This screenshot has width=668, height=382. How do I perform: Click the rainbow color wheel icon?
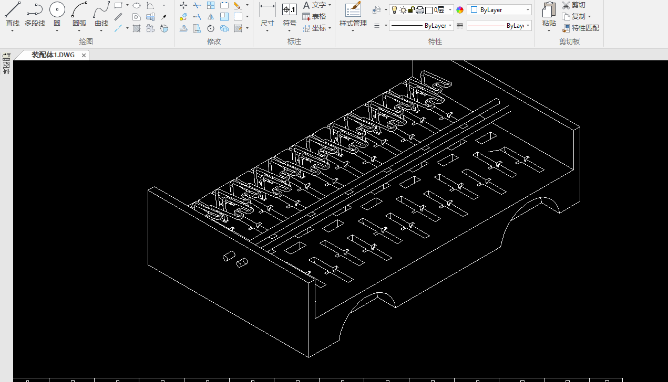(x=460, y=10)
